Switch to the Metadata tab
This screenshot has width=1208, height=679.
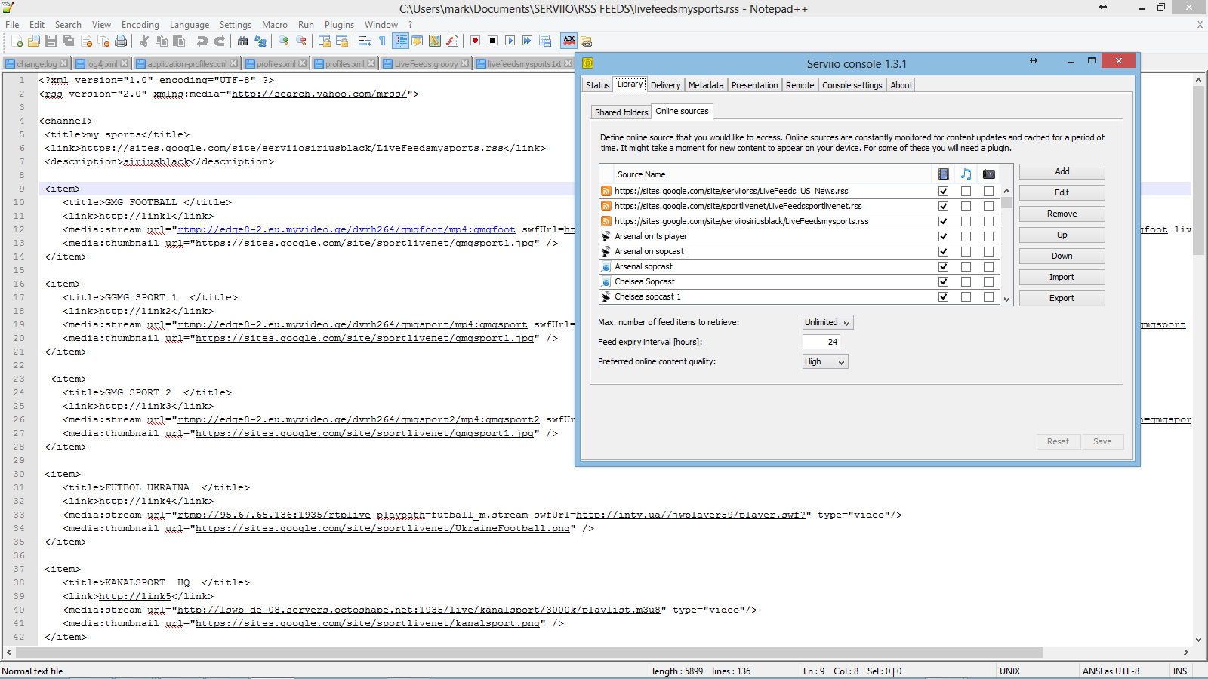[x=706, y=85]
